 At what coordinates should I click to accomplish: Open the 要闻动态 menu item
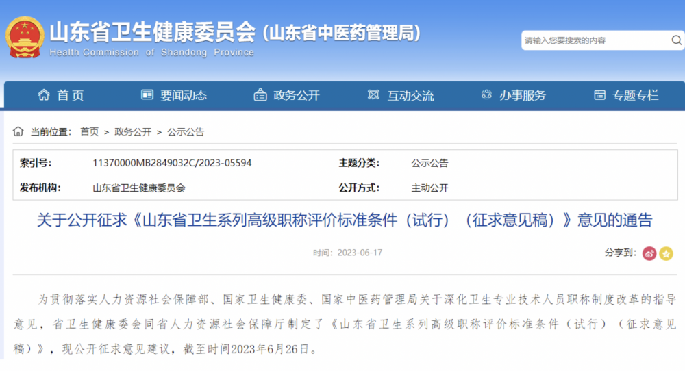[x=184, y=95]
